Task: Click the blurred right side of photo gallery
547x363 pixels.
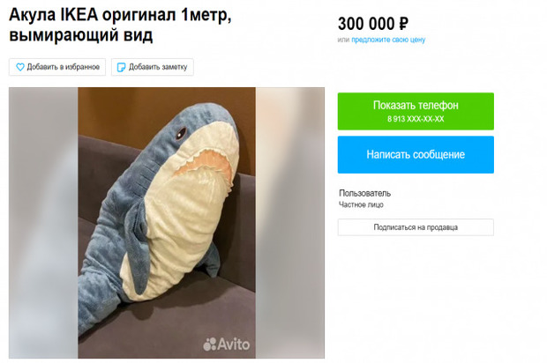Action: 290,223
